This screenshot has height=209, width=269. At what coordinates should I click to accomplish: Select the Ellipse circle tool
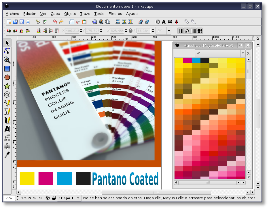click(7, 77)
